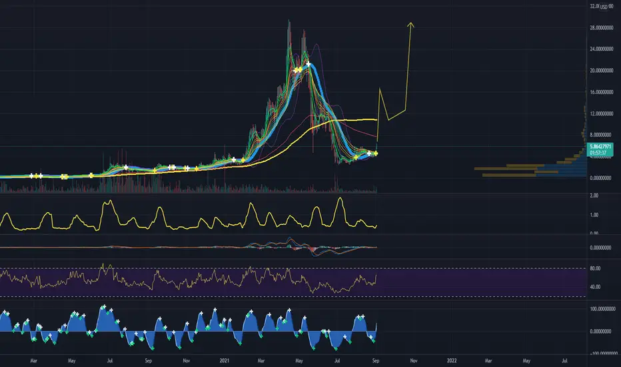621x367 pixels.
Task: Click the 12.00000000 price scale label
Action: (601, 113)
